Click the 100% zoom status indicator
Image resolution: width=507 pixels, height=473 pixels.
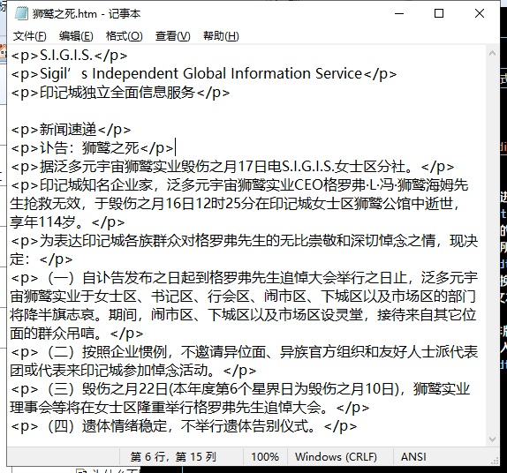click(x=265, y=456)
